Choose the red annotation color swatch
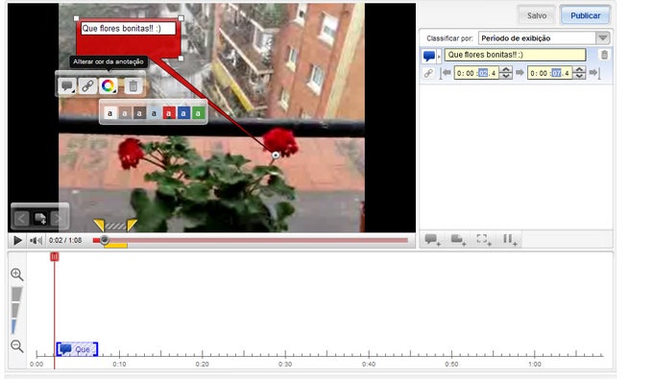The width and height of the screenshot is (653, 379). 169,113
